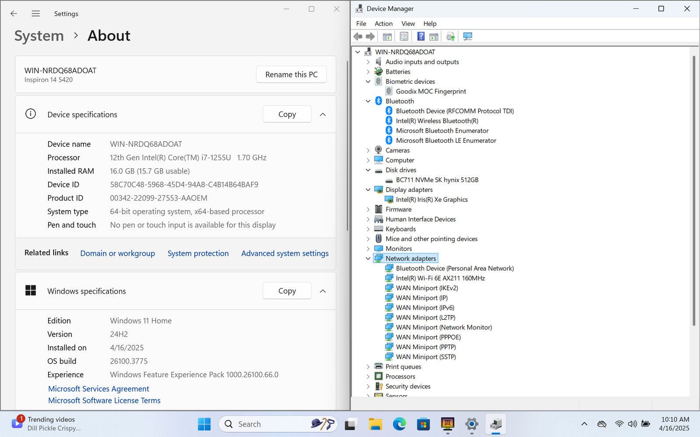
Task: Open the Action menu in Device Manager
Action: [x=383, y=24]
